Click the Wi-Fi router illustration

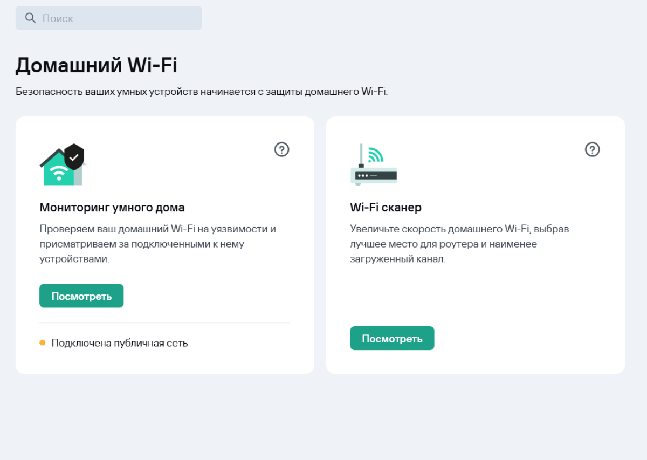coord(373,164)
